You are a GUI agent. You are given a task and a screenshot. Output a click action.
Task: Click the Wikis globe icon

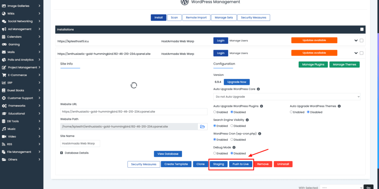click(x=4, y=14)
